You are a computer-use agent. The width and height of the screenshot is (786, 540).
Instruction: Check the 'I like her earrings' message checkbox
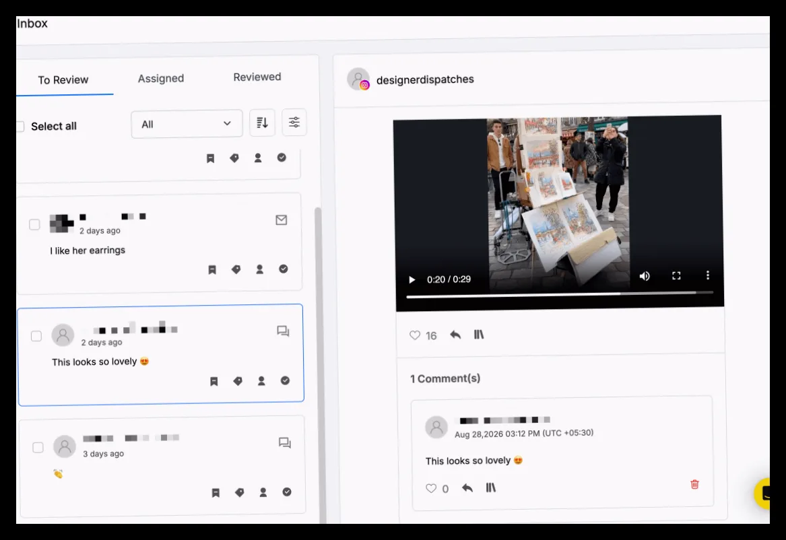34,224
